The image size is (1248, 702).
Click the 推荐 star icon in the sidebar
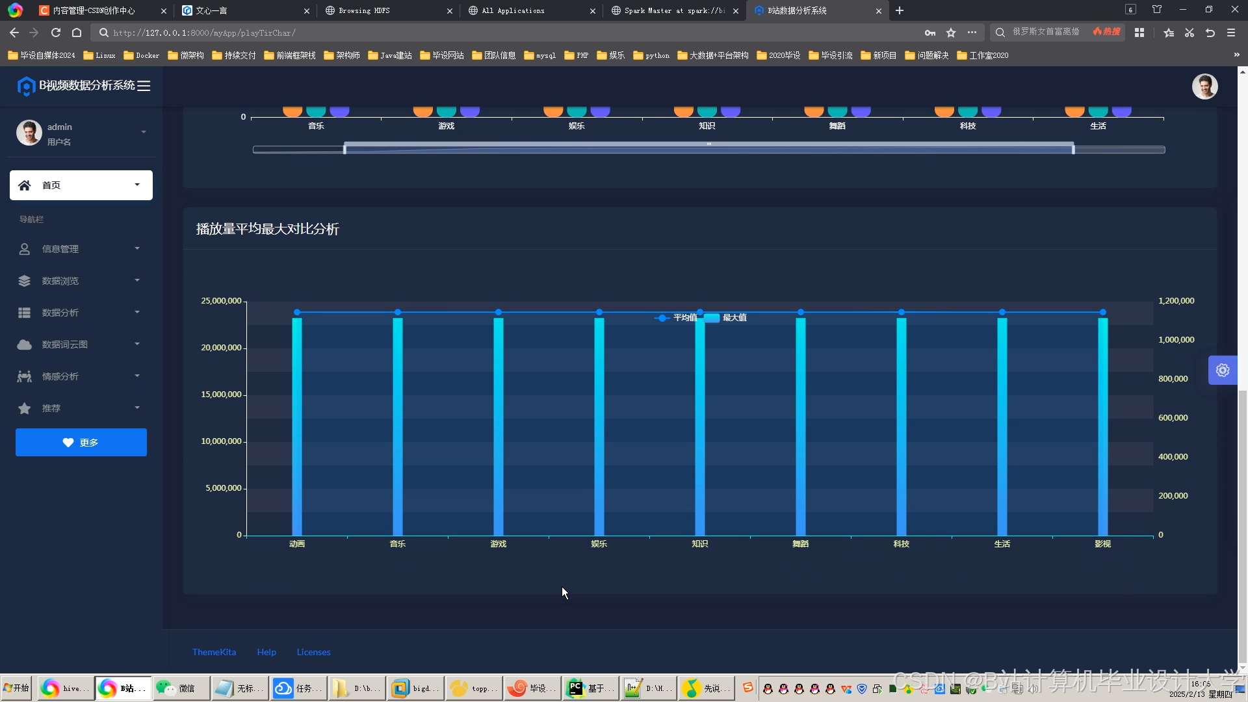click(25, 408)
